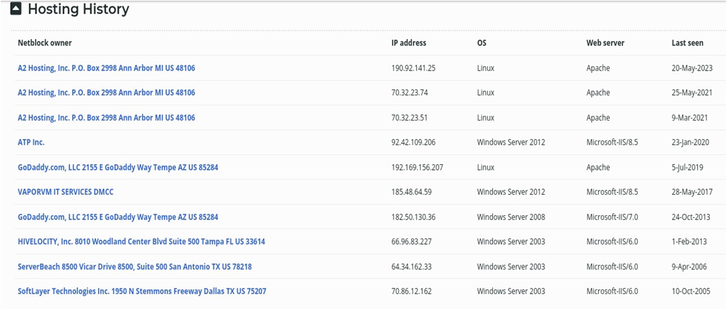This screenshot has height=309, width=726.
Task: Open the SoftLayer Technologies netblock link
Action: coord(142,291)
